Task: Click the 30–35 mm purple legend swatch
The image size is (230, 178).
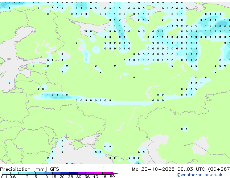Action: coord(82,173)
